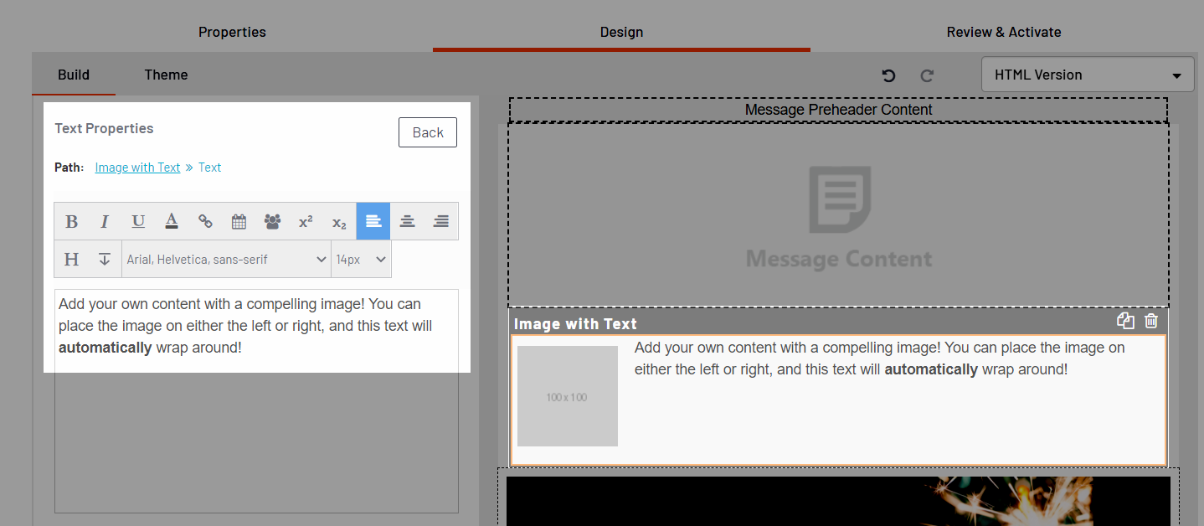Toggle bold formatting in text toolbar
Screen dimensions: 1204x526
71,221
